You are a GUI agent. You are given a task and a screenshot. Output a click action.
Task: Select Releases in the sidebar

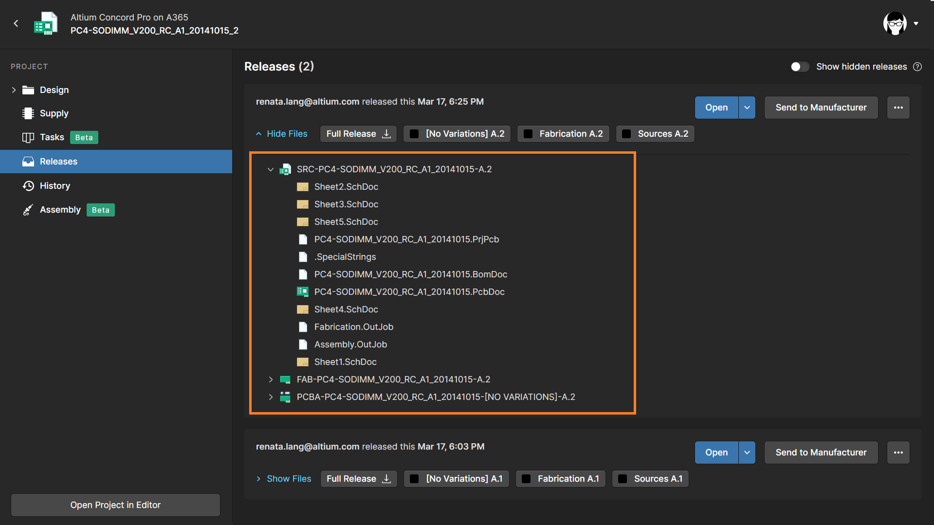tap(58, 161)
